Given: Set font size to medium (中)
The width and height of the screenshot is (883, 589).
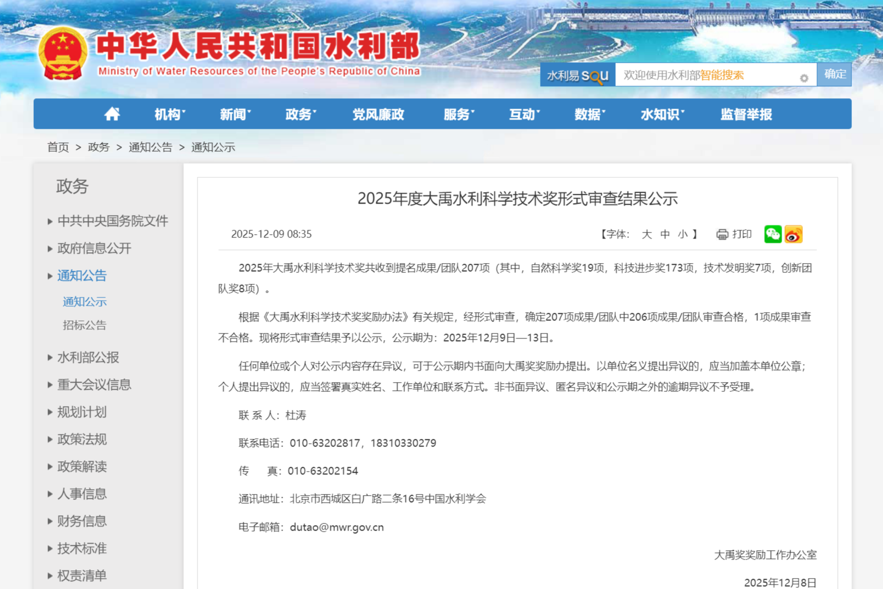Looking at the screenshot, I should [x=665, y=234].
